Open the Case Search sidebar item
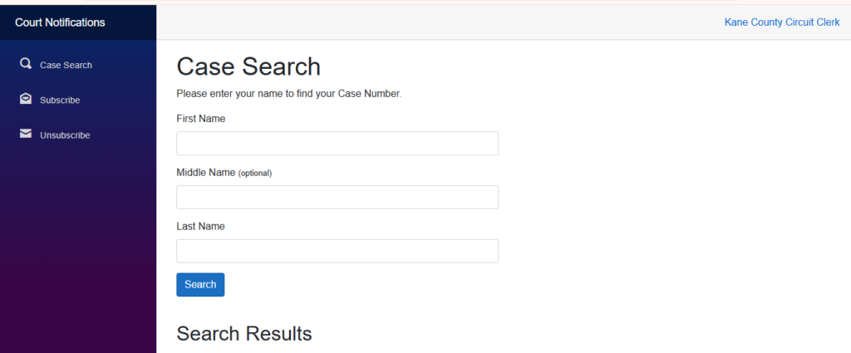851x353 pixels. [66, 65]
